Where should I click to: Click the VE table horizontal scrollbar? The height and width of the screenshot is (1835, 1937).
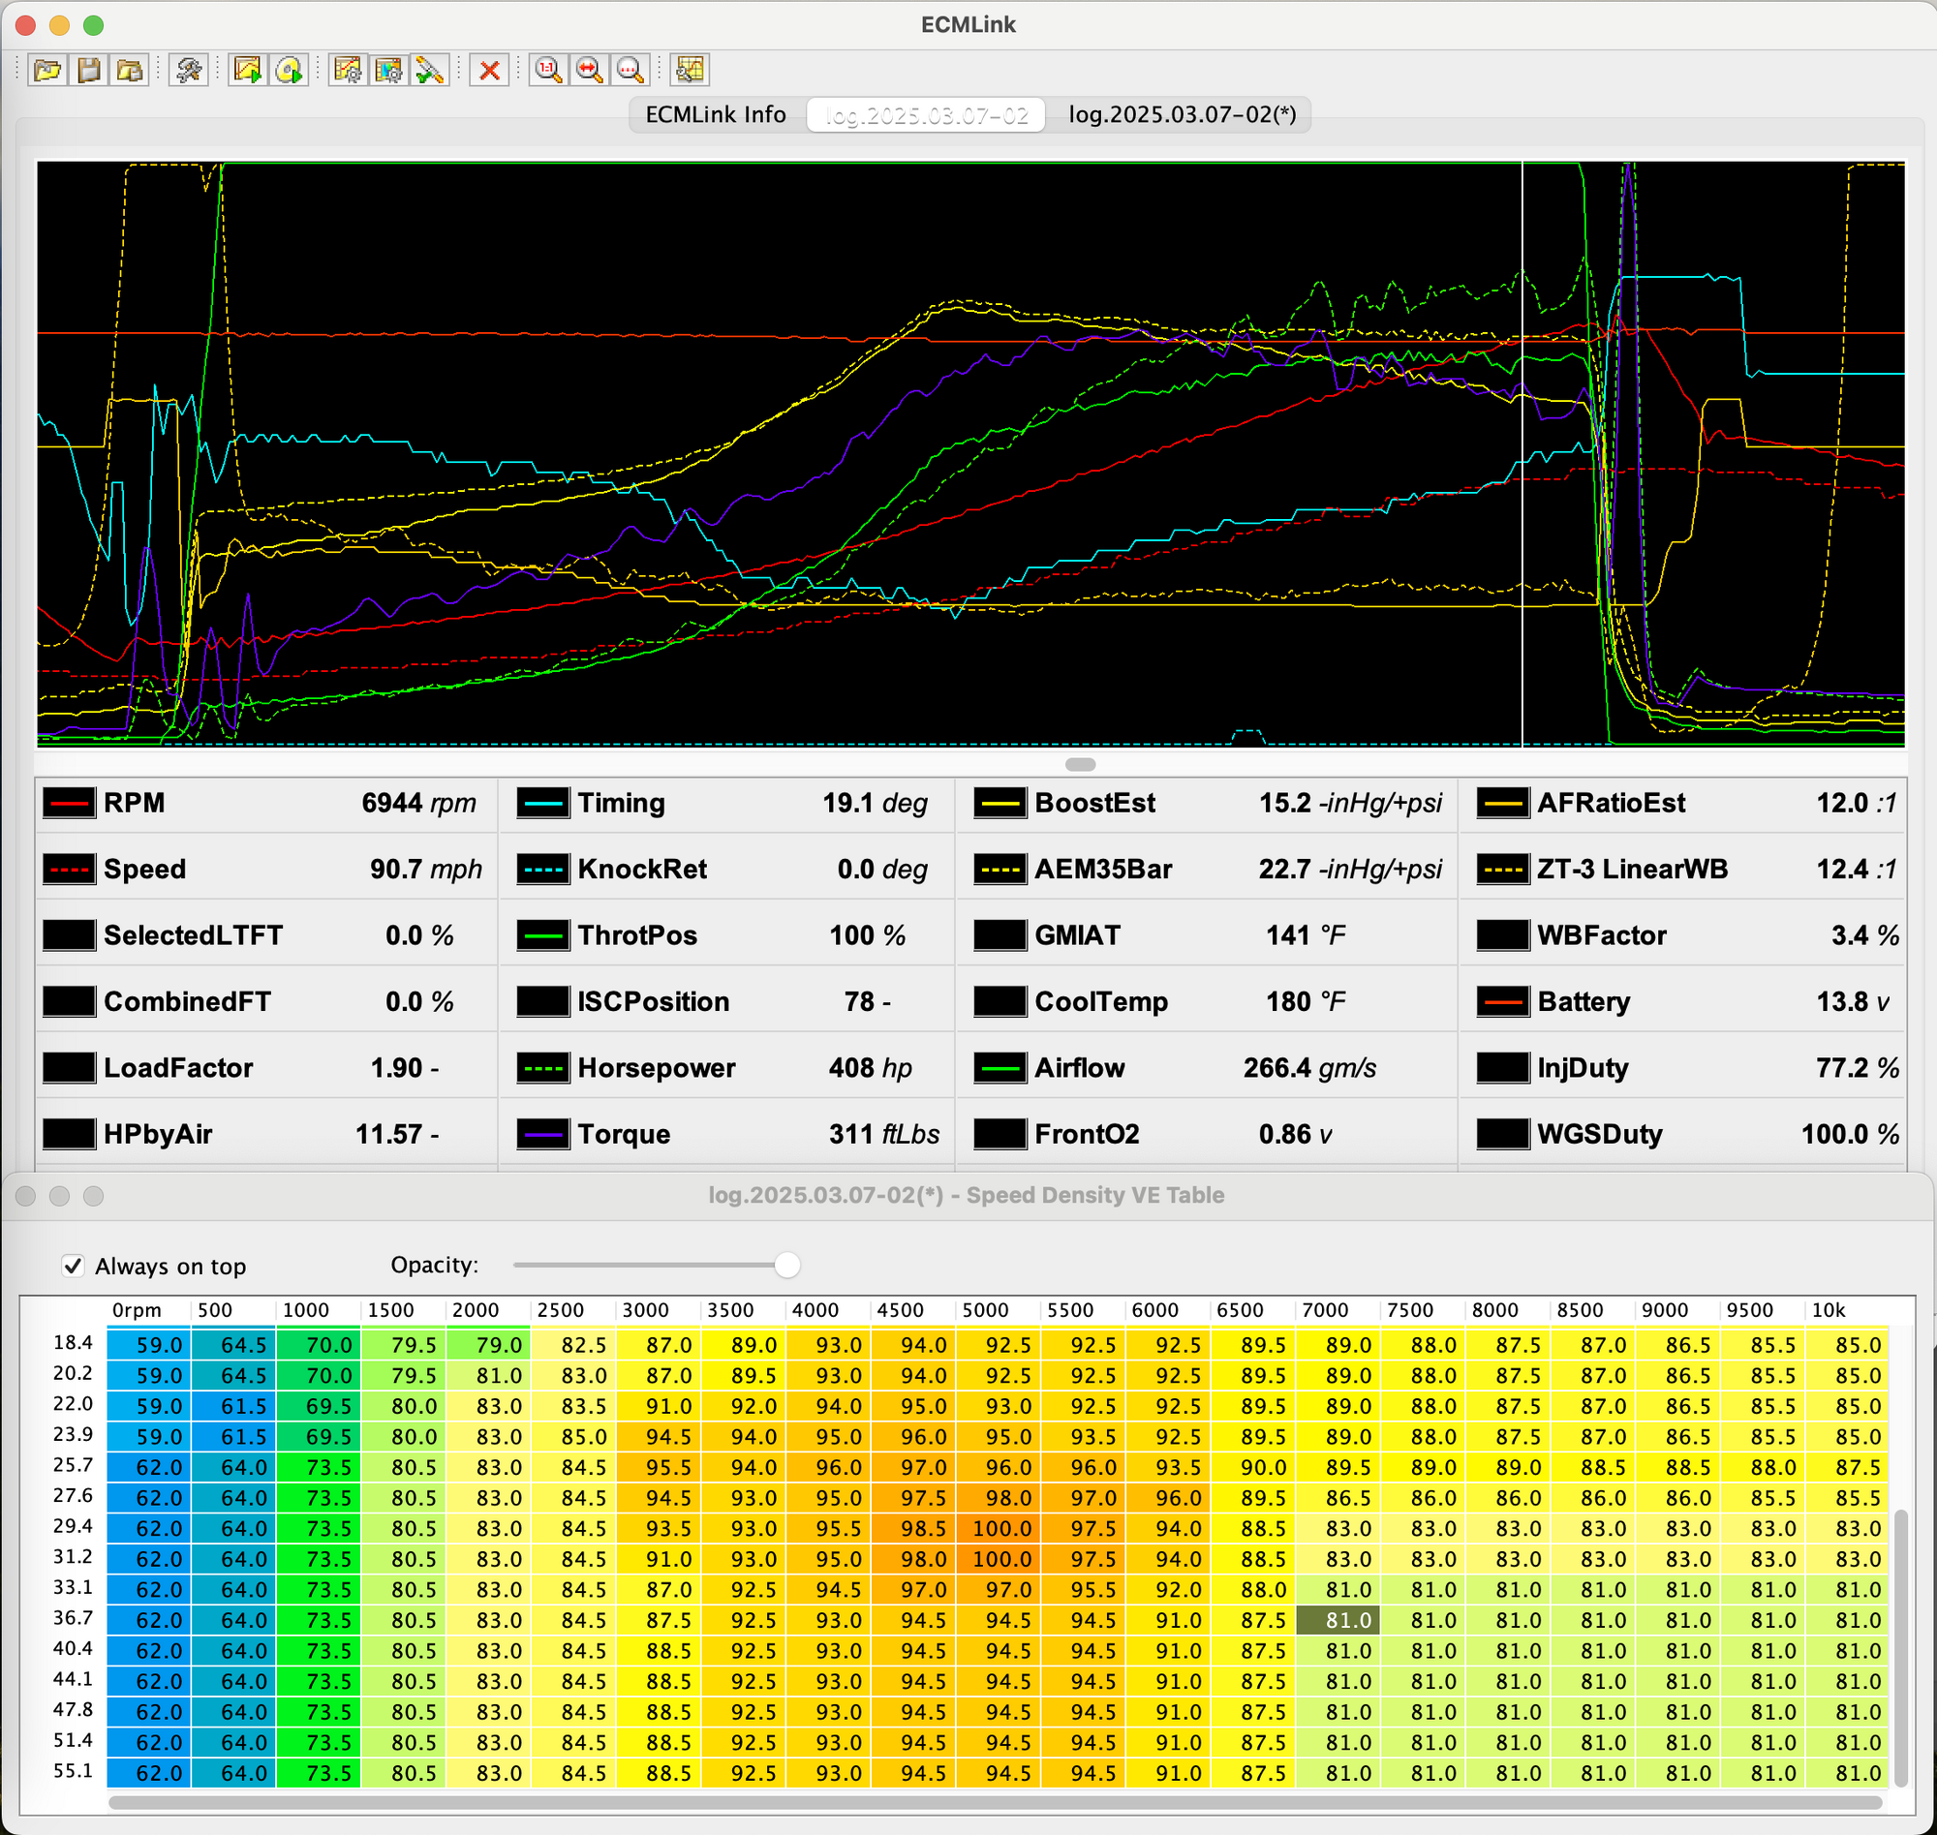(x=995, y=1802)
